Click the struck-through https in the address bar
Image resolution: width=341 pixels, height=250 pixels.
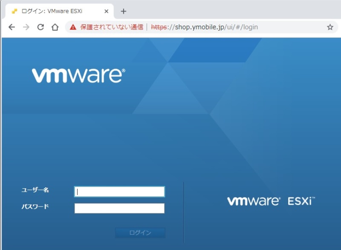coord(157,26)
